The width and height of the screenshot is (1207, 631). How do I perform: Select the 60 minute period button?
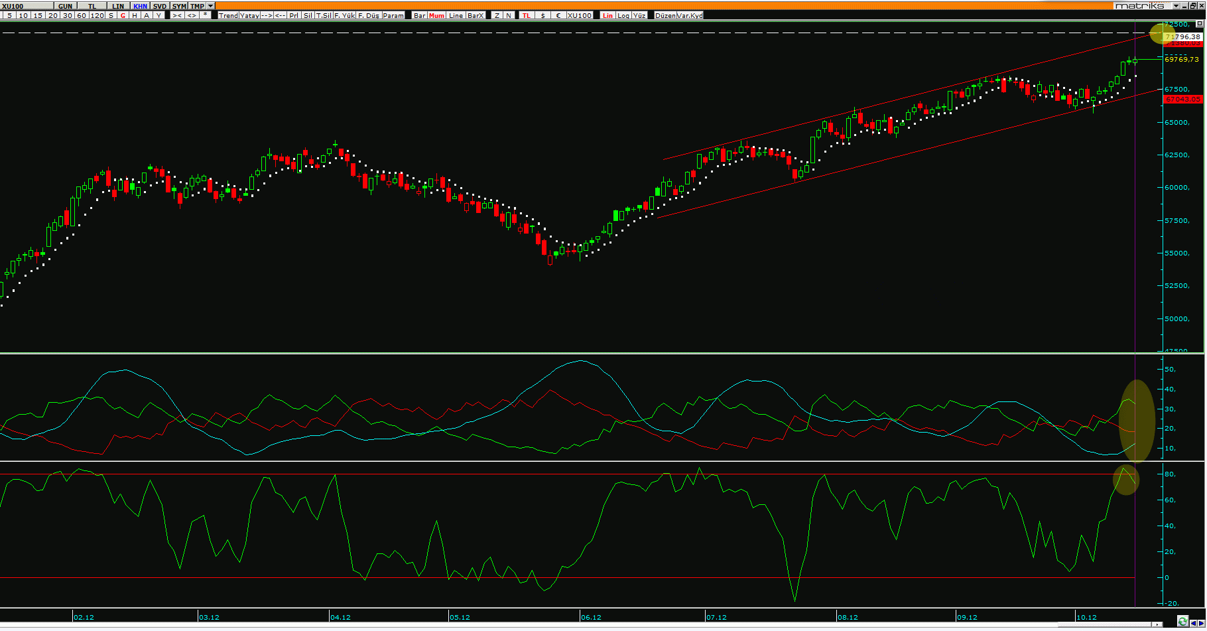click(x=82, y=15)
